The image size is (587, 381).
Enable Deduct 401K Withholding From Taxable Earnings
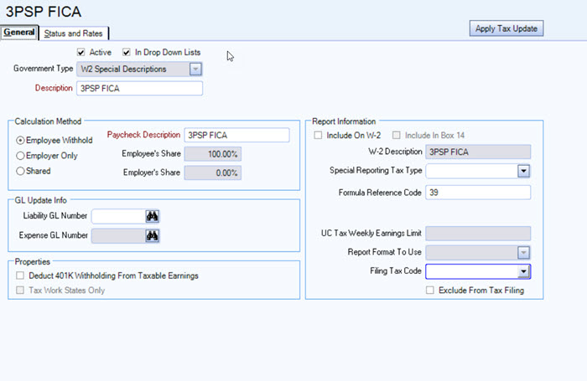coord(21,275)
